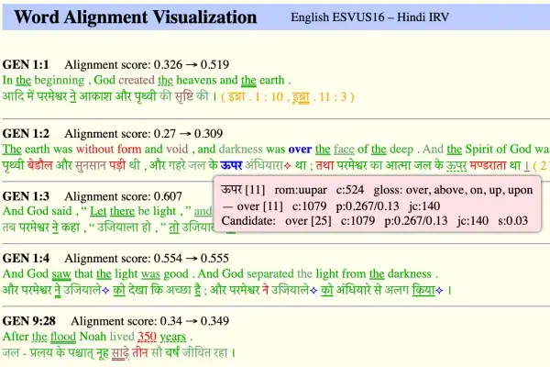Click the Hindi word "अंधियारा" in GEN 1:2
550x367 pixels.
(264, 165)
